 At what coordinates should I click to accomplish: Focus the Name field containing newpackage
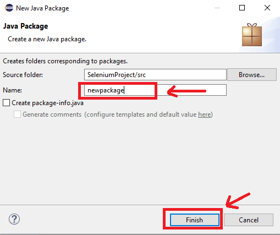(x=155, y=90)
